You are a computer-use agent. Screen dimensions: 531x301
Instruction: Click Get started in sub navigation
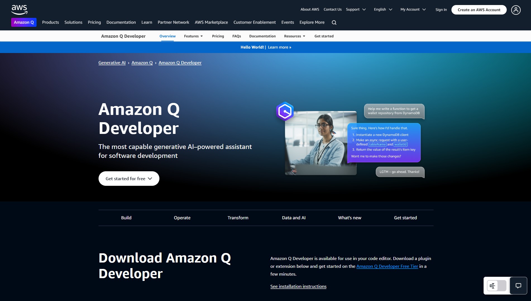click(324, 36)
